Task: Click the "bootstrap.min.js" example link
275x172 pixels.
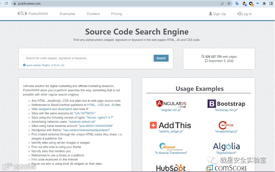Action: click(226, 110)
